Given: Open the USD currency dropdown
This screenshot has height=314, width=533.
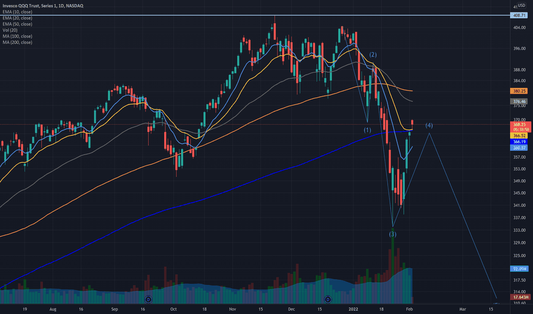Looking at the screenshot, I should click(521, 6).
